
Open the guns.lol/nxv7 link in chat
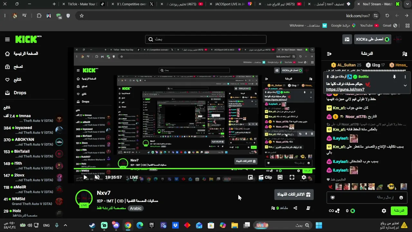coord(345,90)
